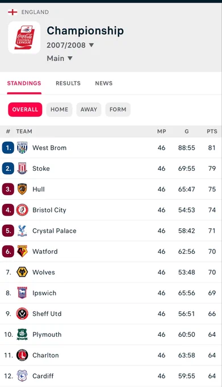Click the PTS column header
Viewport: 222px width, 387px height.
click(212, 131)
